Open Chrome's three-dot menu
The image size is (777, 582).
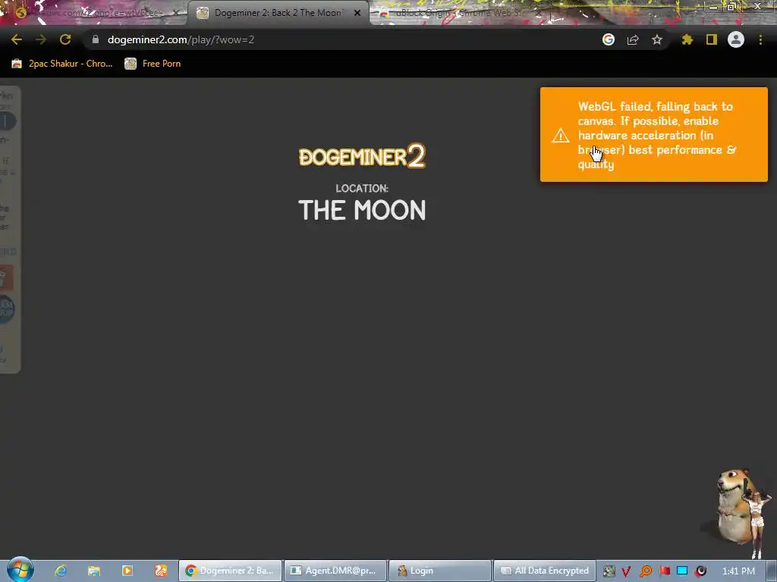pos(760,39)
